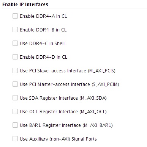Screen dimensions: 147x147
Task: Enable the DDR4-A in CL checkbox
Action: click(15, 16)
